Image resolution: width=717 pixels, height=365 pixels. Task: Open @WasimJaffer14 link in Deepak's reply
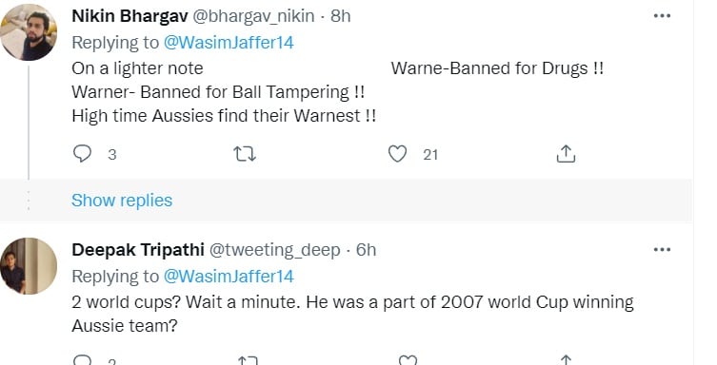pyautogui.click(x=229, y=276)
